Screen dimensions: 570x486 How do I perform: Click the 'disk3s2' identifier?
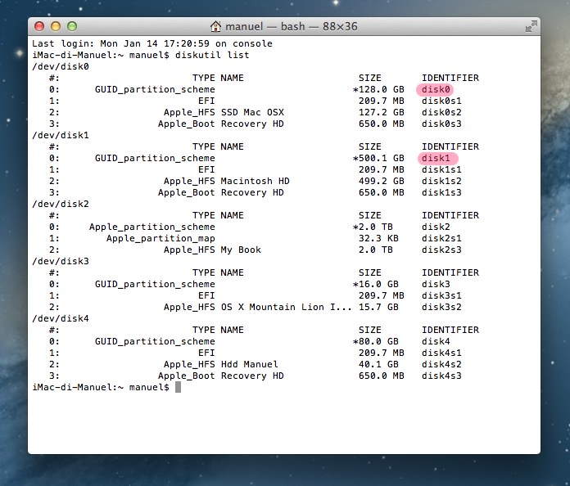(x=441, y=307)
